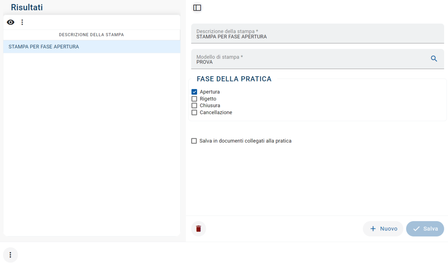The height and width of the screenshot is (265, 448).
Task: Open the three-dot menu above results table
Action: (22, 22)
